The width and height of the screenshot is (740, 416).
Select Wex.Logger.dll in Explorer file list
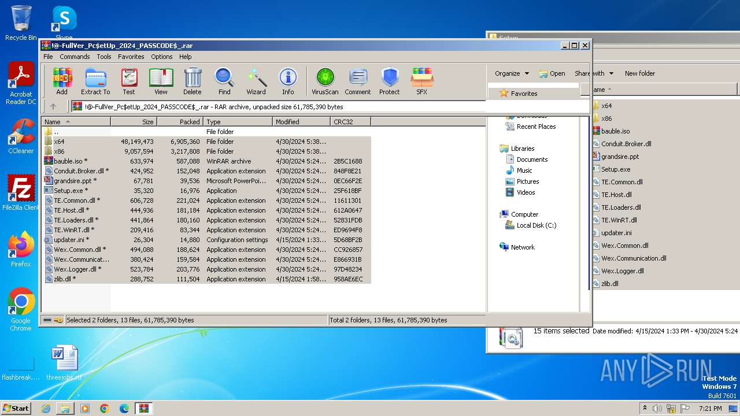[622, 271]
